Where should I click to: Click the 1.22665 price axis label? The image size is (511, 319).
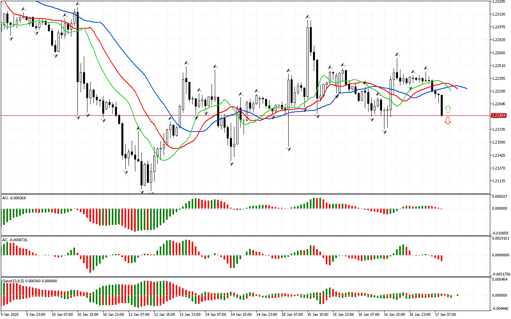pos(498,53)
